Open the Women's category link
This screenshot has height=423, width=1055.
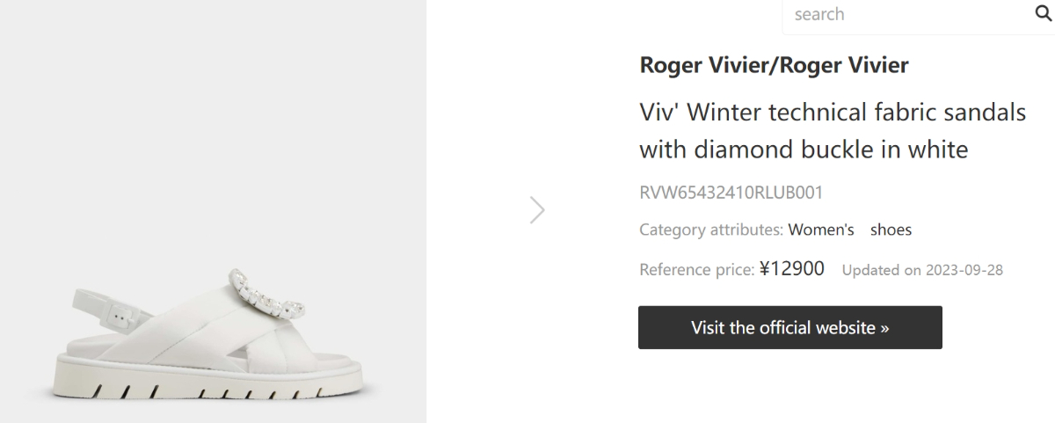(821, 230)
